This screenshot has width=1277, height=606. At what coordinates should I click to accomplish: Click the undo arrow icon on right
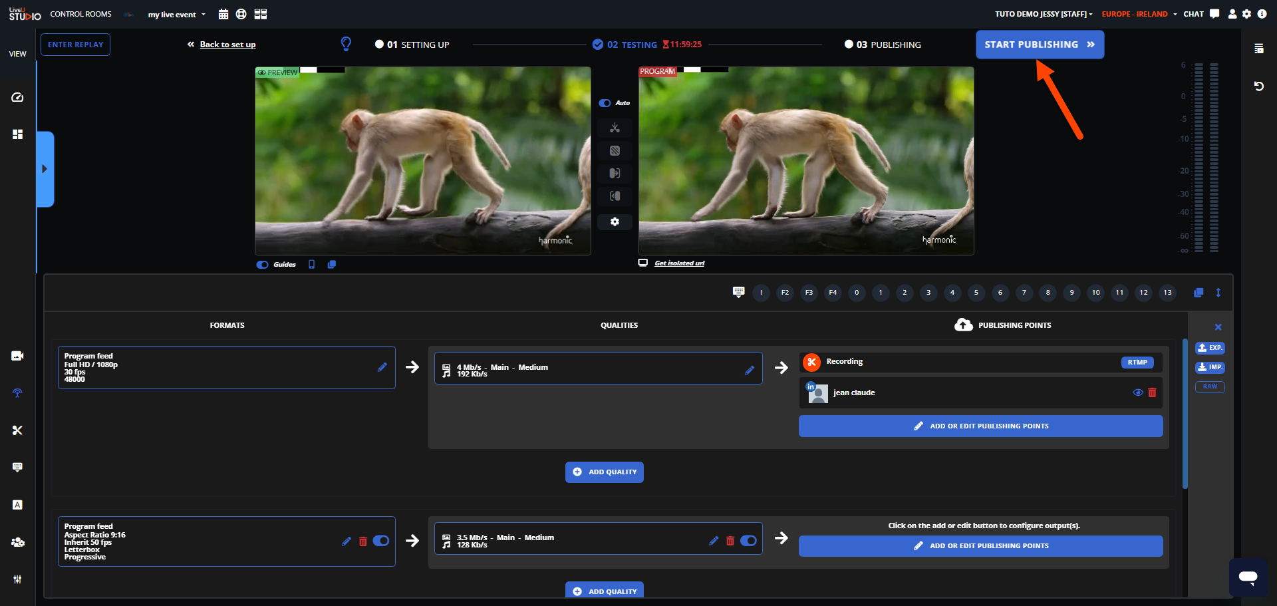click(1258, 86)
